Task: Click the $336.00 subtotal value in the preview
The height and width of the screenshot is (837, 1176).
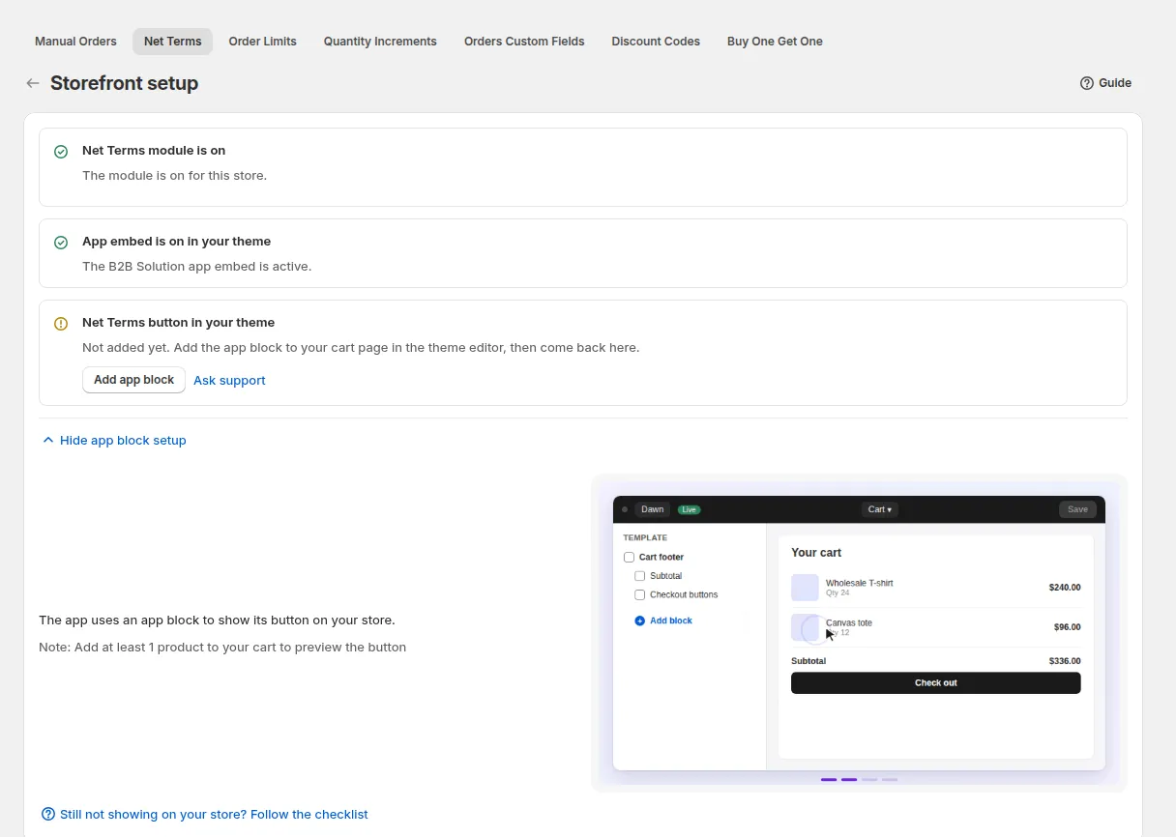Action: (1065, 661)
